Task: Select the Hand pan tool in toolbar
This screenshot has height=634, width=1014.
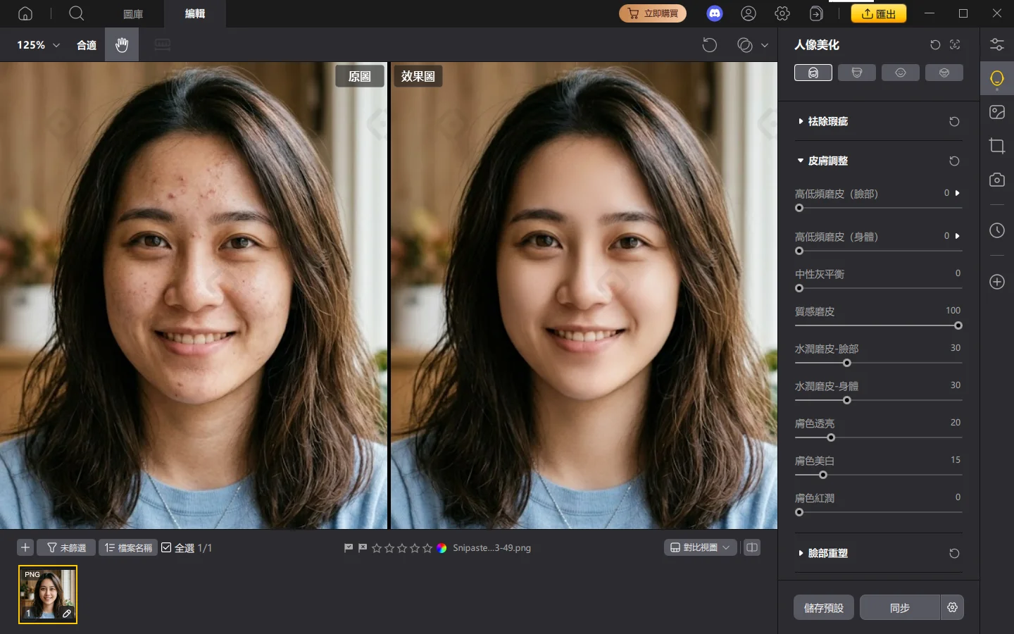Action: (x=121, y=44)
